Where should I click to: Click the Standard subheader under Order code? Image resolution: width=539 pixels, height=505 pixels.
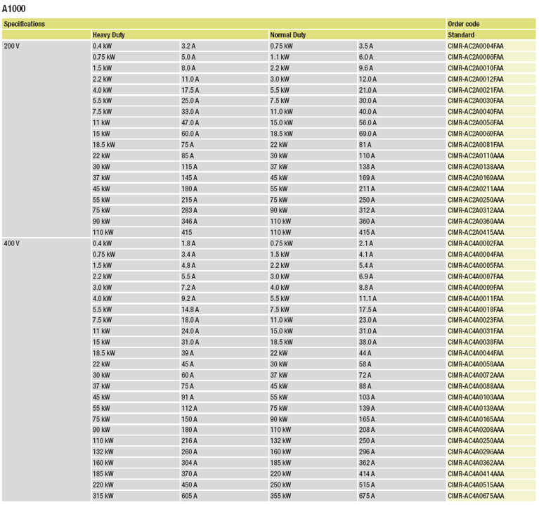(x=461, y=34)
